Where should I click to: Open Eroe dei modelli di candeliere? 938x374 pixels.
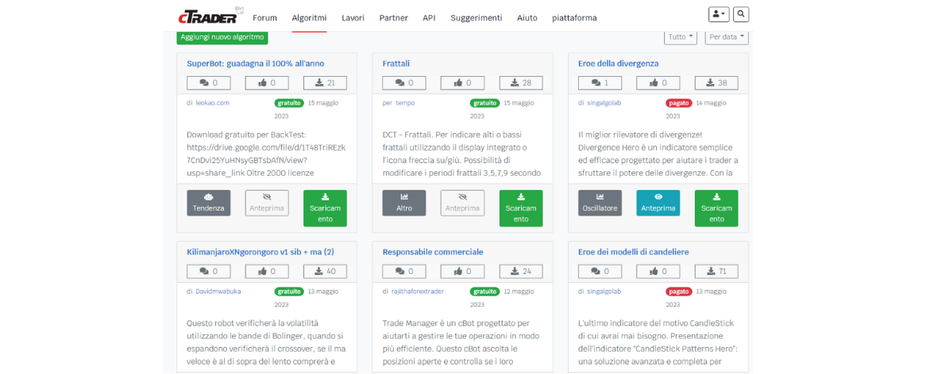point(634,252)
